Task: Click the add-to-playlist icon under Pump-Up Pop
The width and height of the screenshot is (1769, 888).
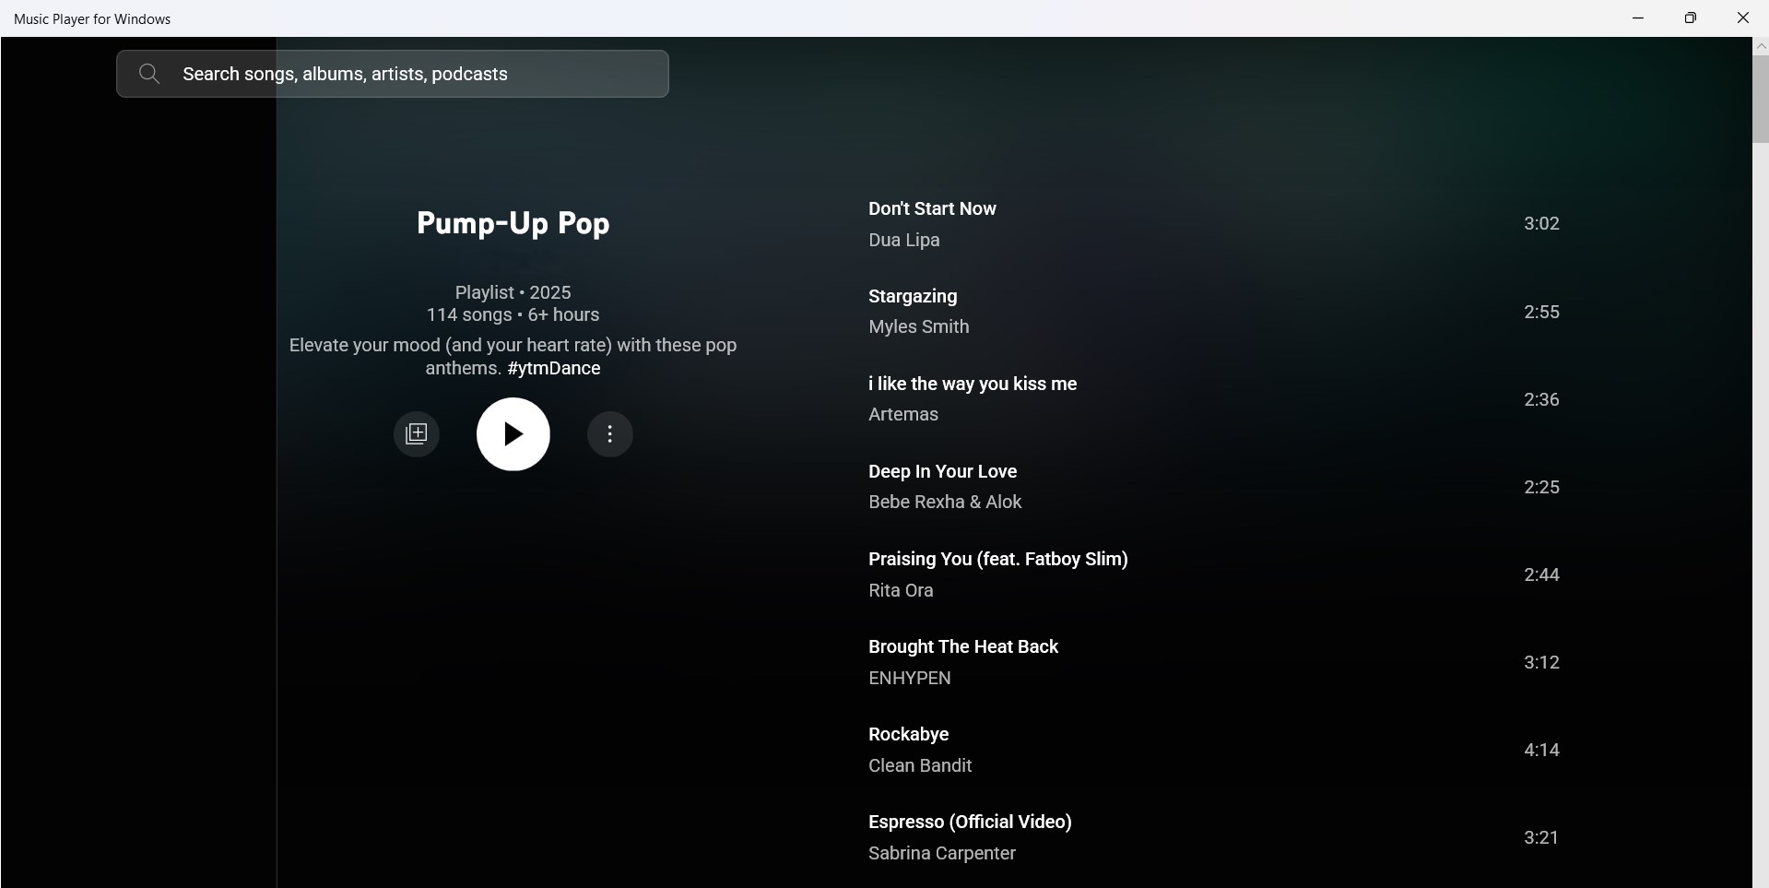Action: [x=416, y=433]
